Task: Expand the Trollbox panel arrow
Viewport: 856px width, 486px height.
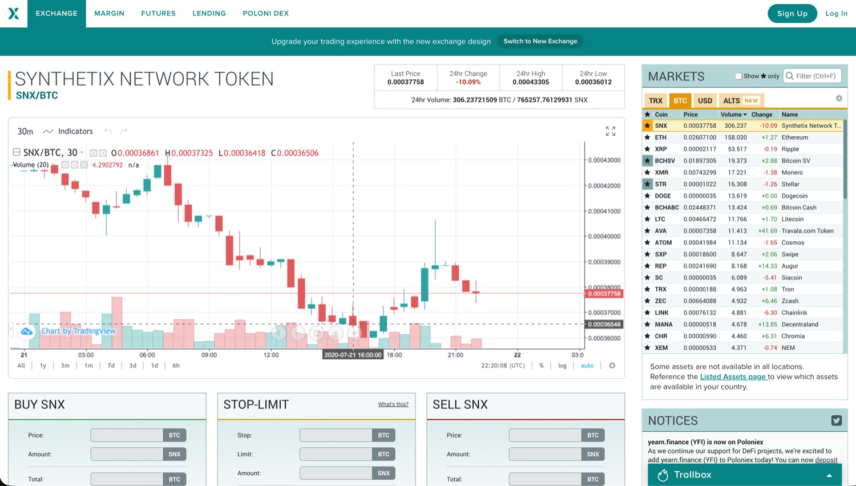Action: (829, 475)
